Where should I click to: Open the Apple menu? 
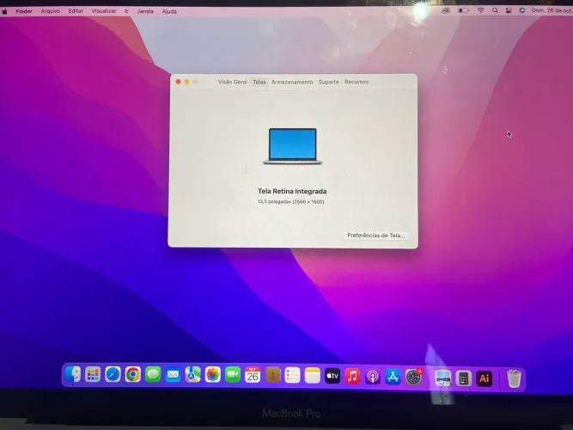(x=5, y=12)
